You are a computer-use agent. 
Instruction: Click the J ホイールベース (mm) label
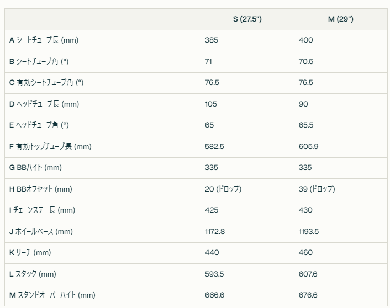point(41,231)
